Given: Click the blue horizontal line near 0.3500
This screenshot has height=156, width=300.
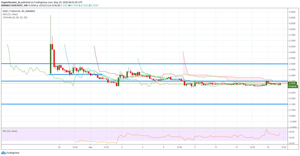Looking at the screenshot, I should pos(144,81).
